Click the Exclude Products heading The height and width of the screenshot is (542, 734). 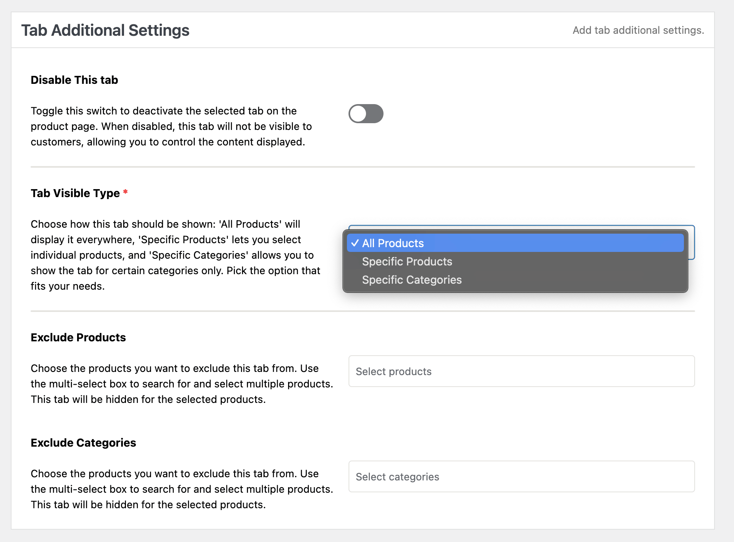coord(78,337)
